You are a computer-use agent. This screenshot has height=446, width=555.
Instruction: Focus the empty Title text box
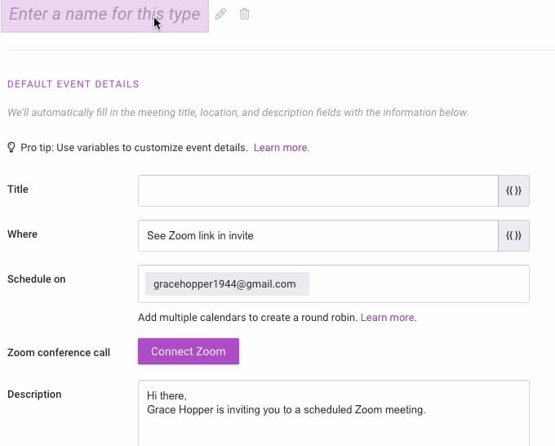pos(318,190)
